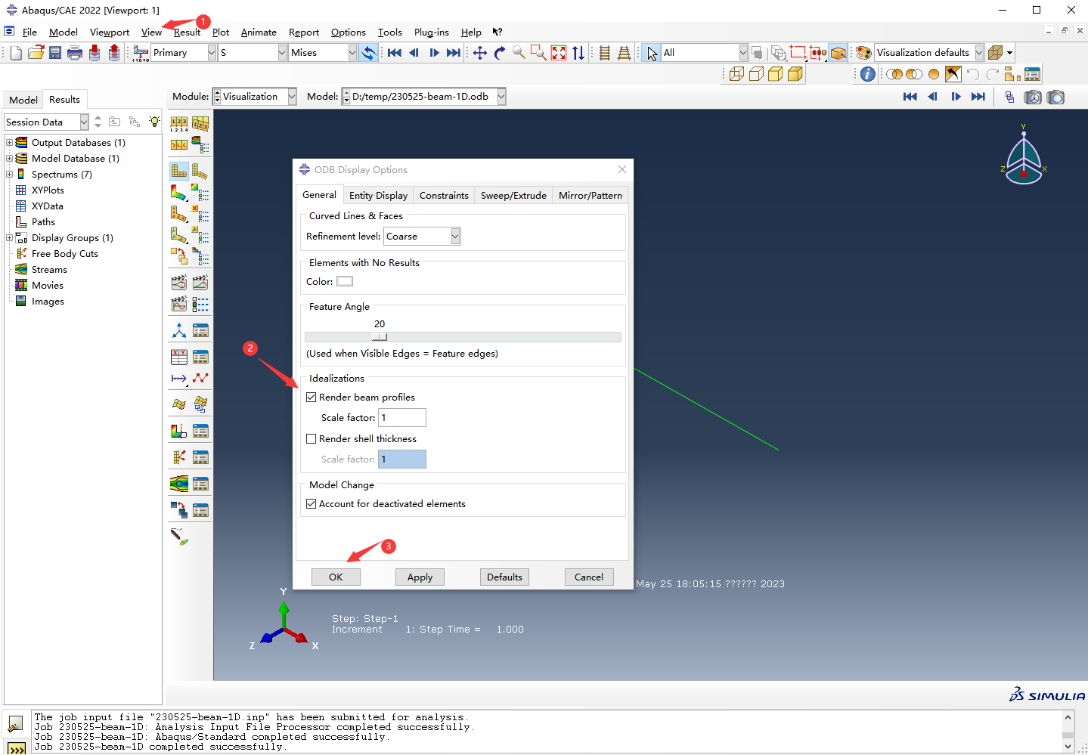The height and width of the screenshot is (755, 1088).
Task: Select the Rotate view tool
Action: (x=499, y=53)
